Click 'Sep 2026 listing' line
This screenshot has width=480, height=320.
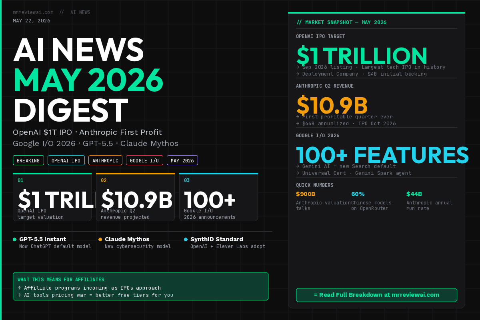tap(370, 67)
